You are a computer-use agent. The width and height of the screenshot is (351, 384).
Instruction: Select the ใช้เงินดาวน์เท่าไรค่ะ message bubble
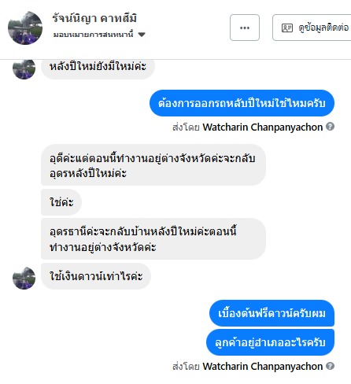point(96,276)
